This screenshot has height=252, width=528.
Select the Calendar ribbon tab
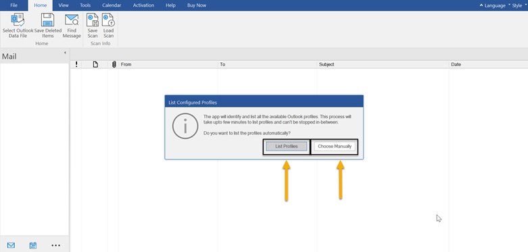pos(112,5)
